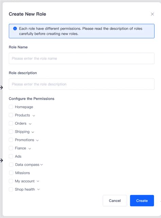Toggle the Ads permission checkbox

click(x=11, y=156)
